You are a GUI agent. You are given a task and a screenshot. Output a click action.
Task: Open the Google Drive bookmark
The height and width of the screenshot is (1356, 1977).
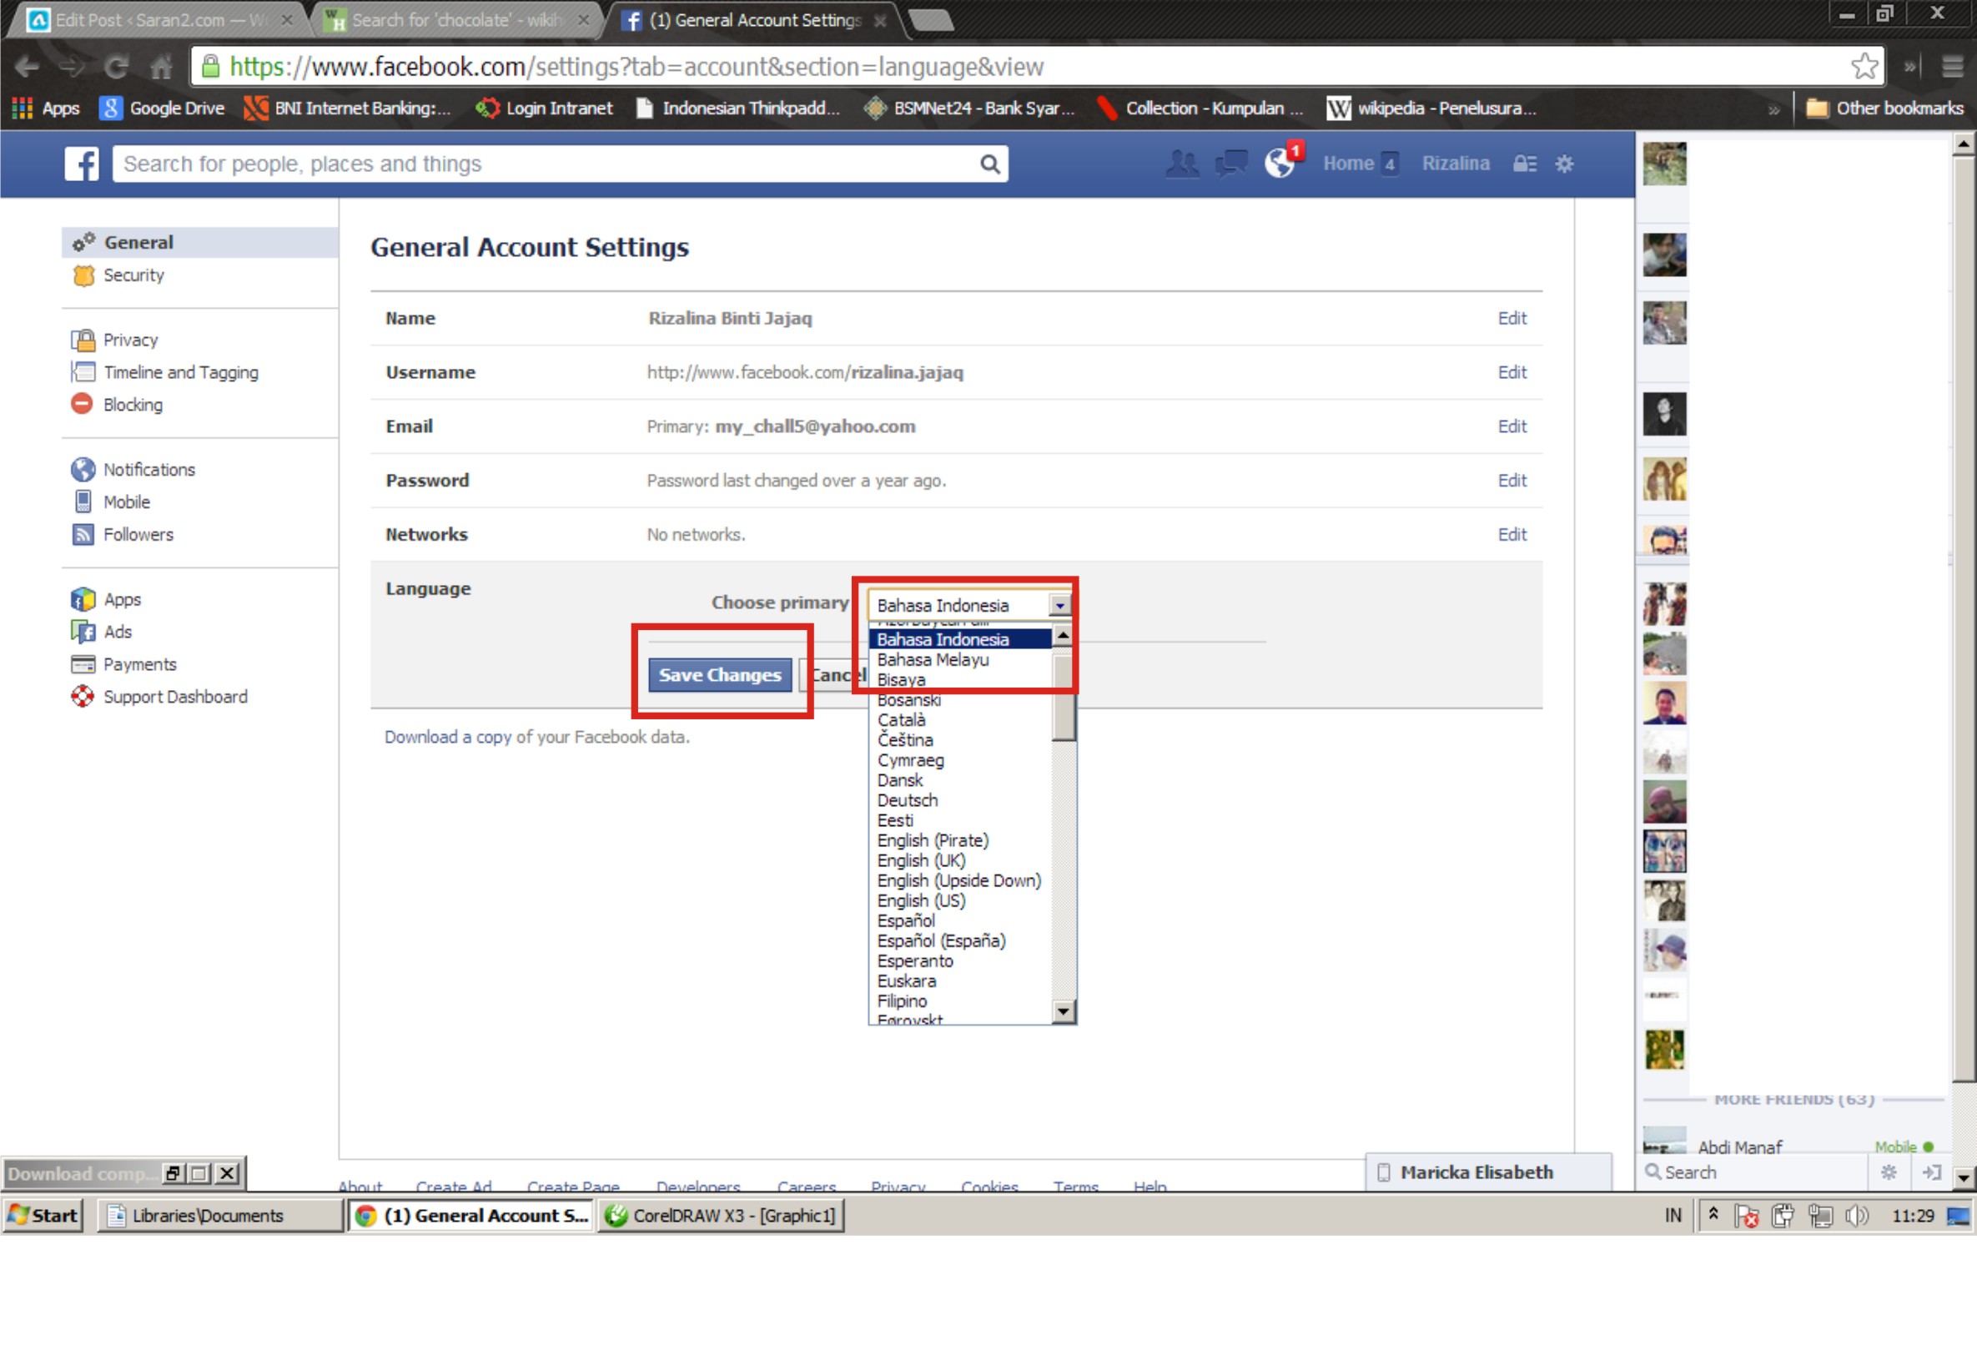162,108
